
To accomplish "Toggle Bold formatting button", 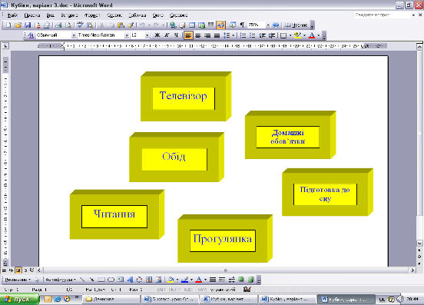I will coord(157,35).
